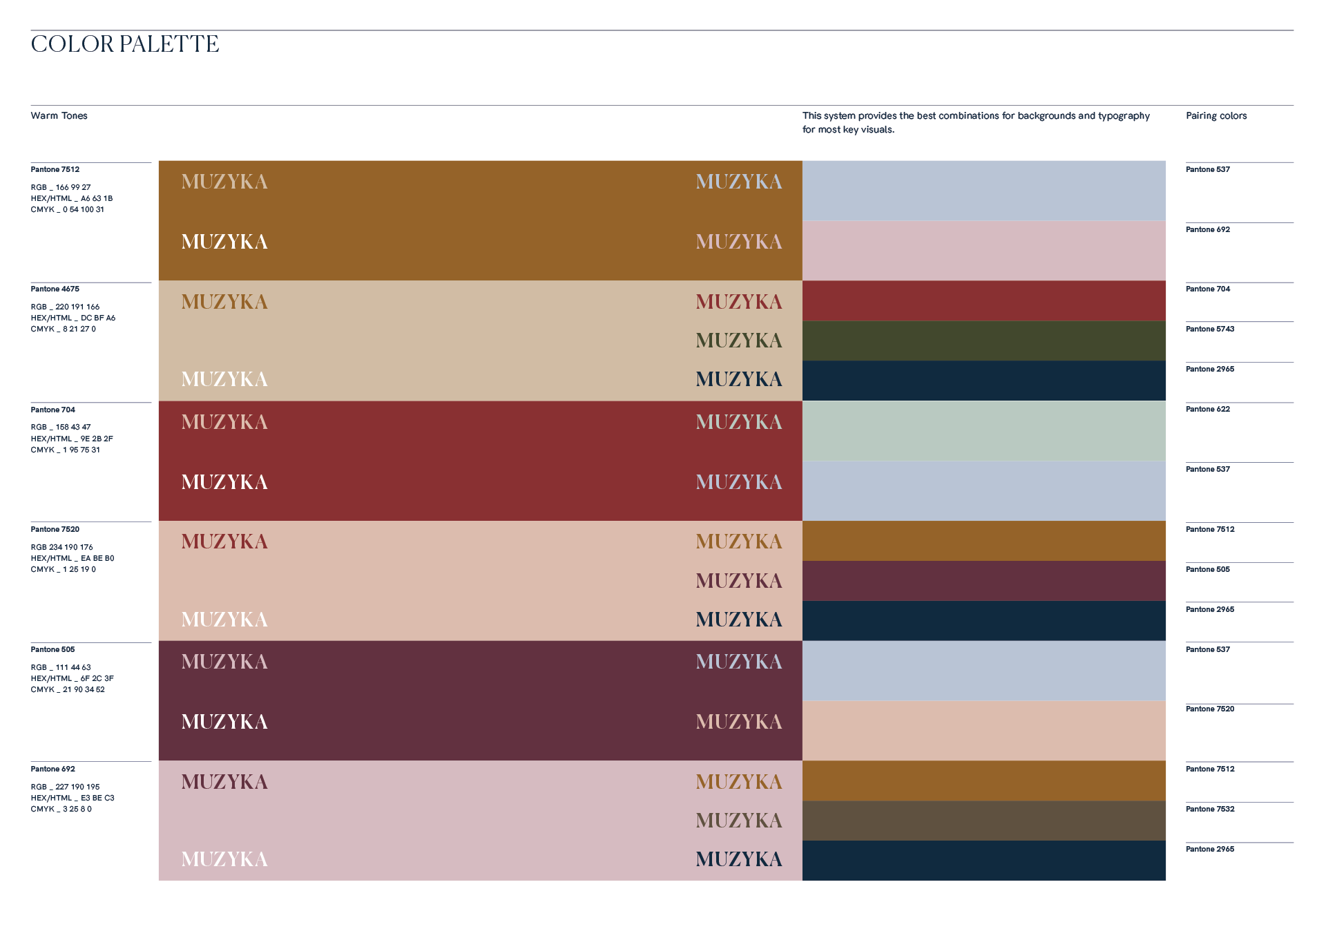
Task: Select the plum MUZYKA on the pink 692 band
Action: pos(224,782)
